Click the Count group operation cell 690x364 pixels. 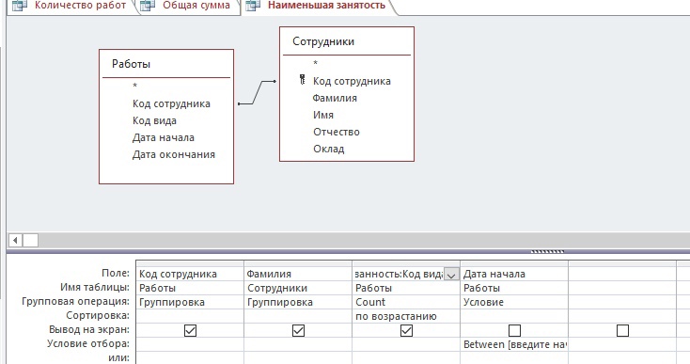point(406,302)
